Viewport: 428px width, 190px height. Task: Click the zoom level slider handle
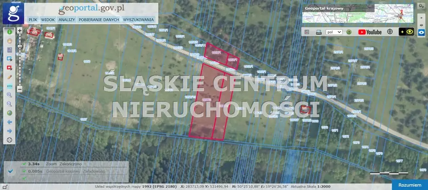coord(20,46)
